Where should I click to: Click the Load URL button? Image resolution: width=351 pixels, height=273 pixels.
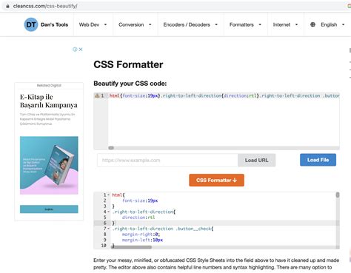click(x=256, y=161)
